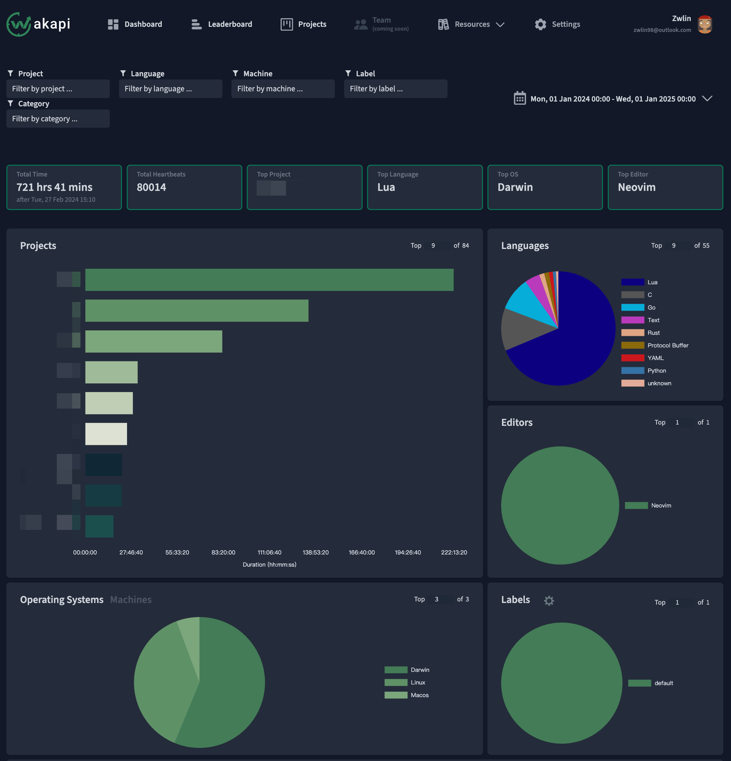The height and width of the screenshot is (761, 731).
Task: Click the calendar icon by date range
Action: pyautogui.click(x=520, y=98)
